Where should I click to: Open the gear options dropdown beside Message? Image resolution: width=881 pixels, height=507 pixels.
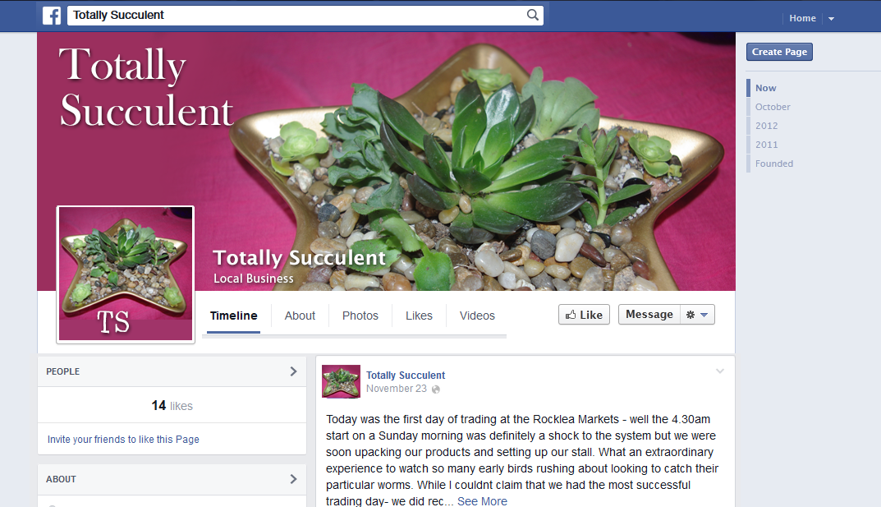pos(697,315)
